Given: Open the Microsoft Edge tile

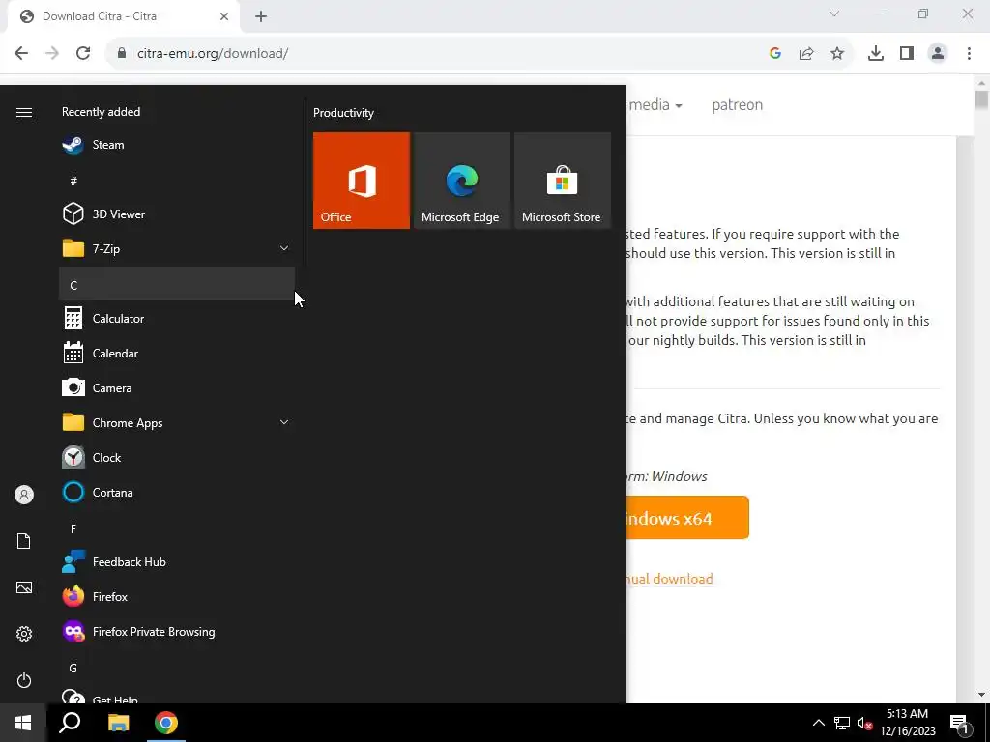Looking at the screenshot, I should 461,181.
